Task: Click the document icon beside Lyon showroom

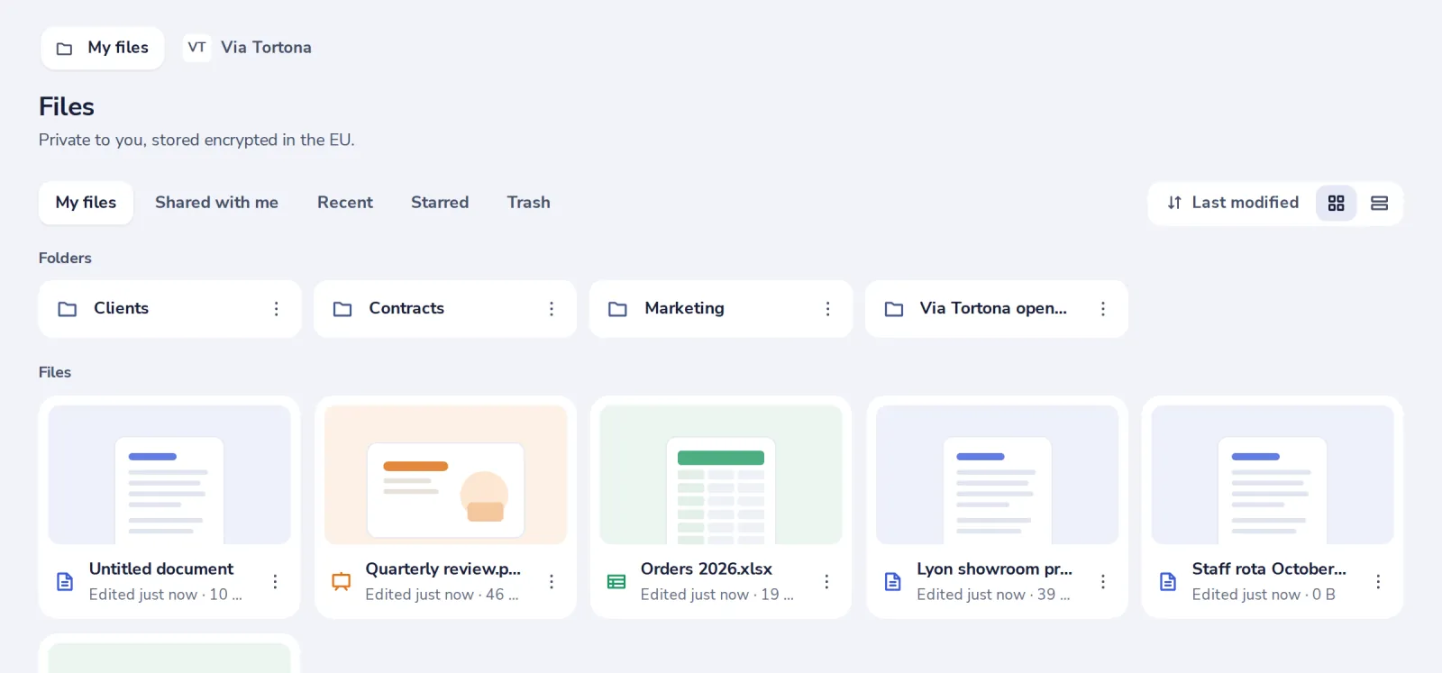Action: click(x=892, y=582)
